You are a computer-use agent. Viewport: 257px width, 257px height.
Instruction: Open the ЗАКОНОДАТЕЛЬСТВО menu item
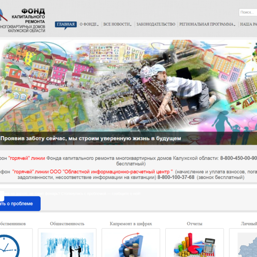tap(156, 24)
